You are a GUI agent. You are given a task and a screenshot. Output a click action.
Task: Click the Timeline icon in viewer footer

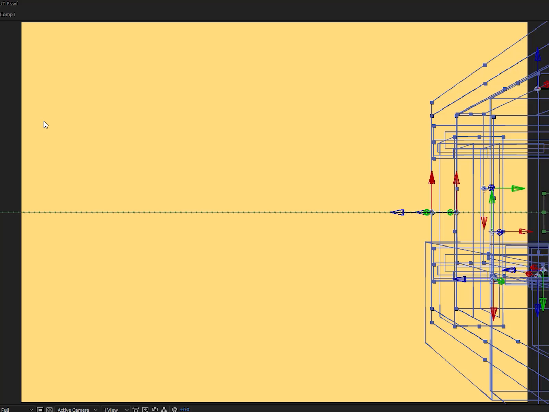[155, 409]
